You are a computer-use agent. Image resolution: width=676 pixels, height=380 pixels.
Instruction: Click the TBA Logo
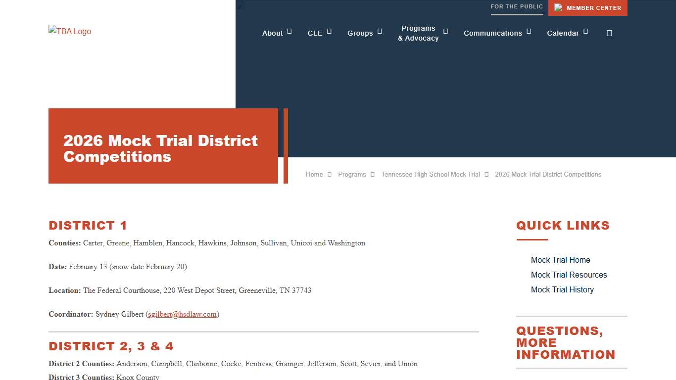coord(69,31)
